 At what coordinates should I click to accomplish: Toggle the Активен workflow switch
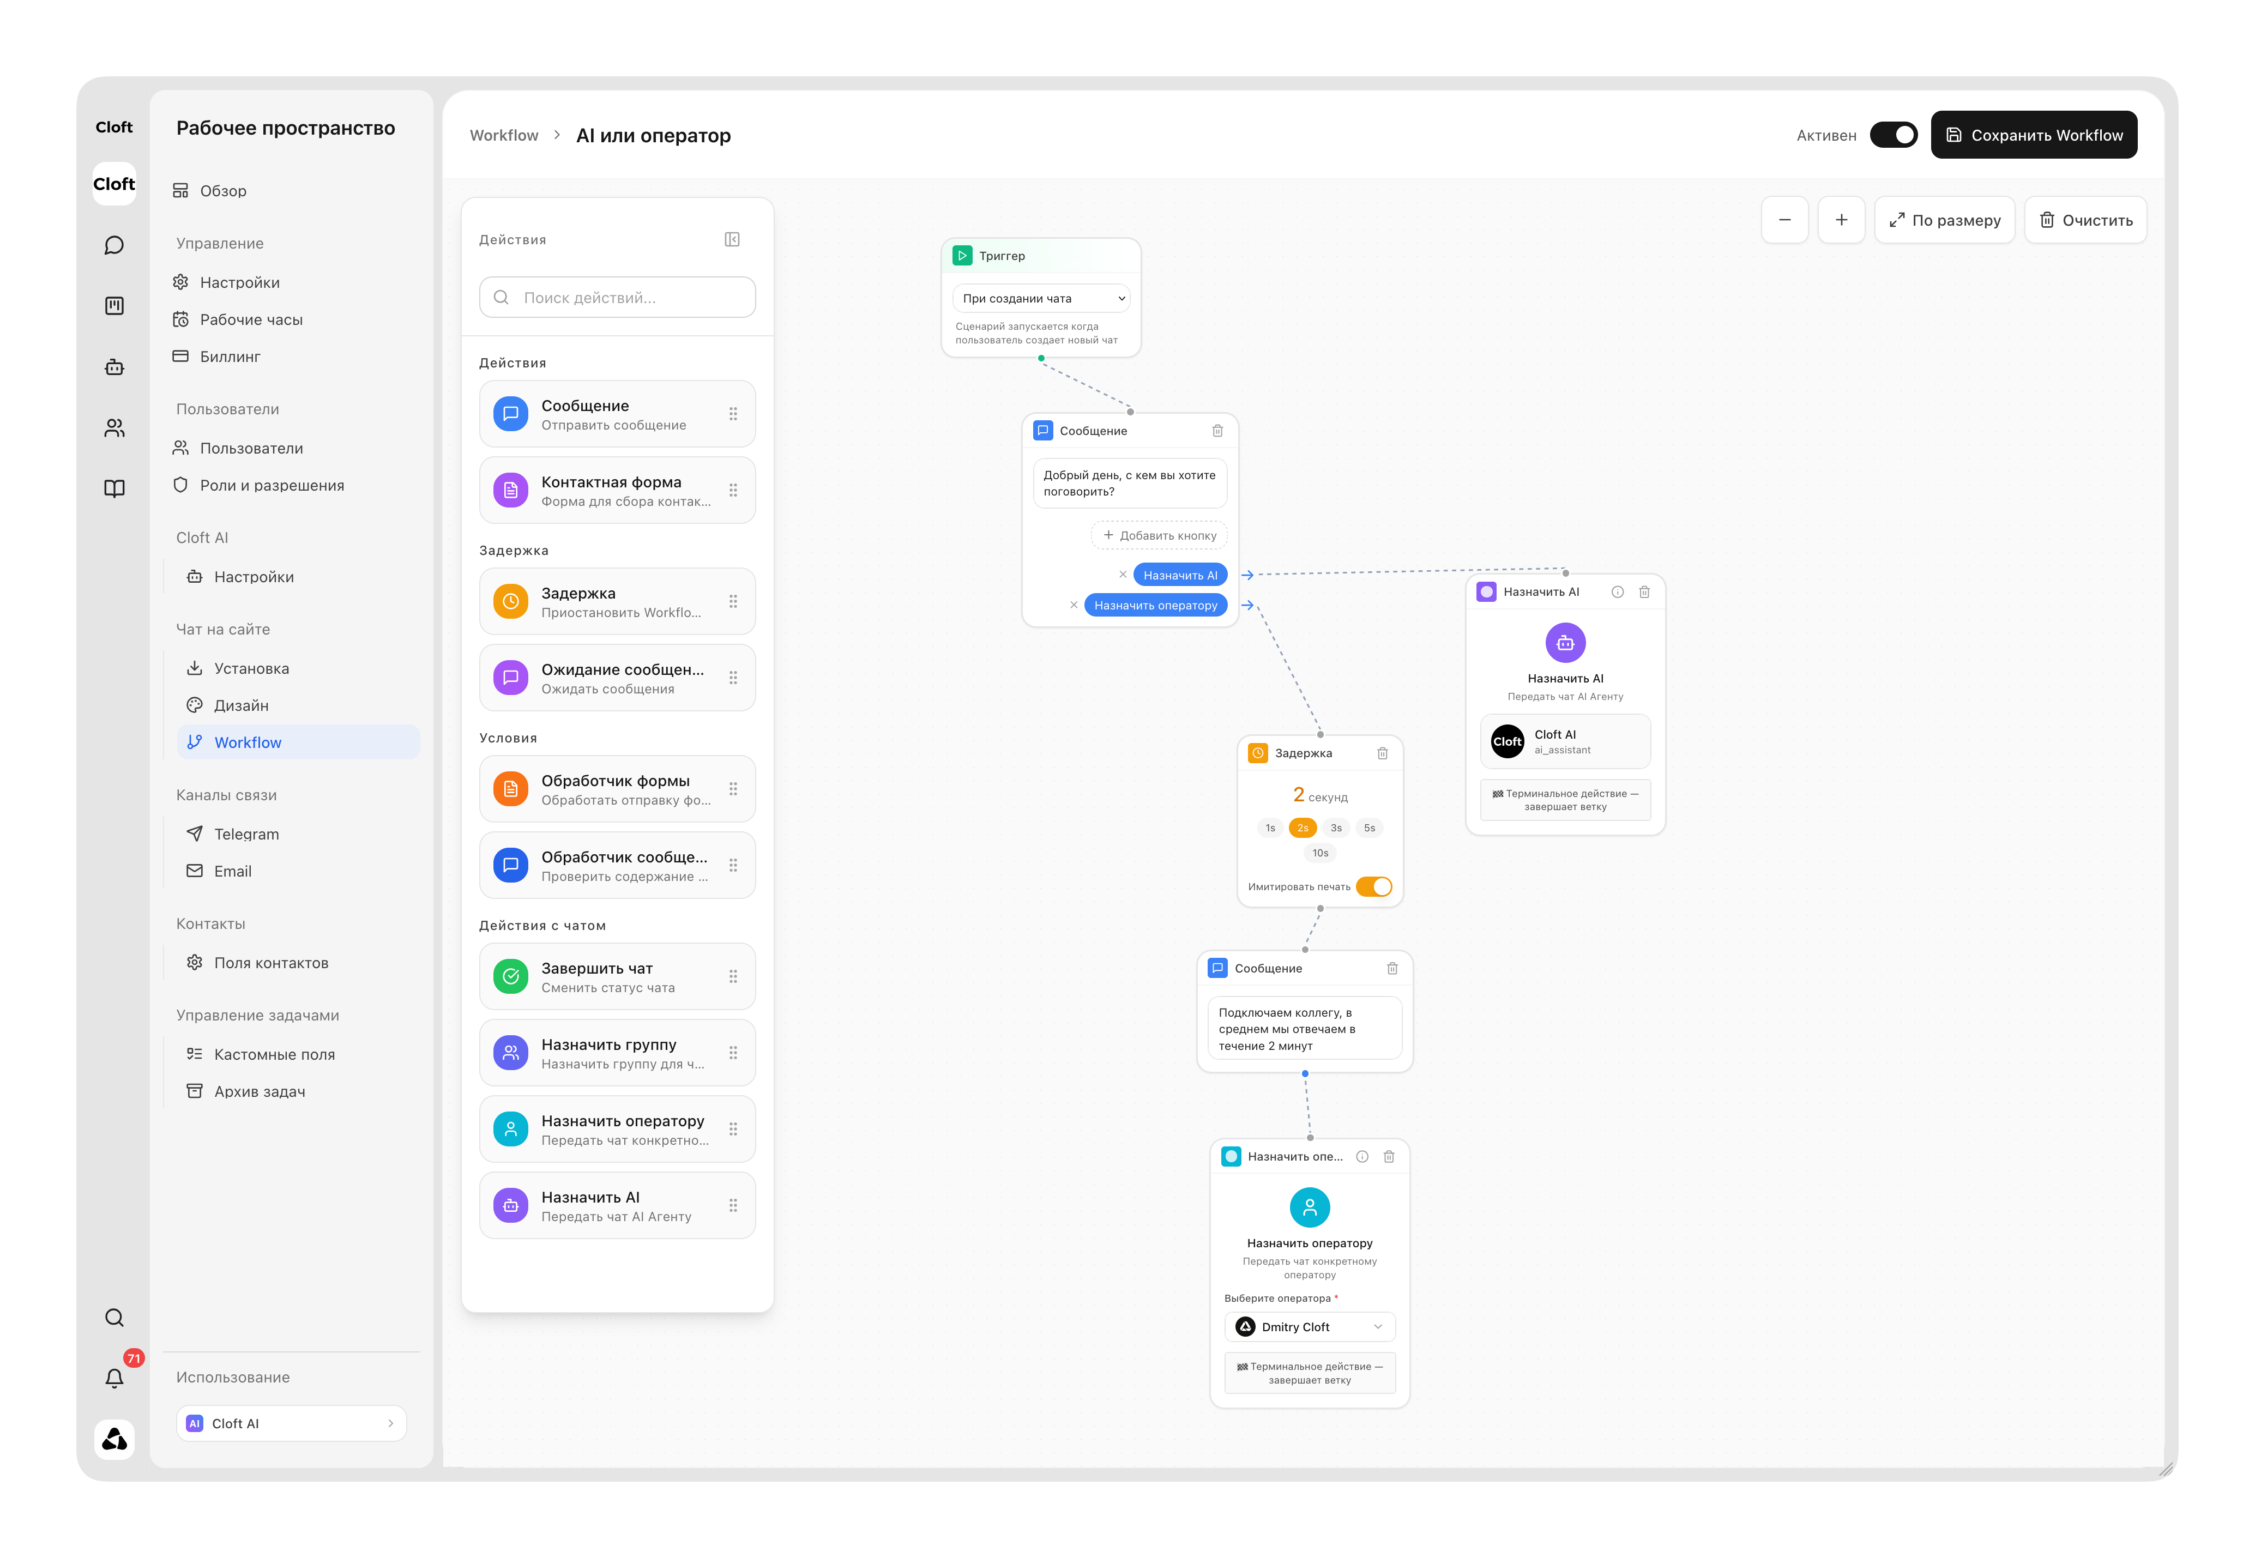pos(1893,135)
